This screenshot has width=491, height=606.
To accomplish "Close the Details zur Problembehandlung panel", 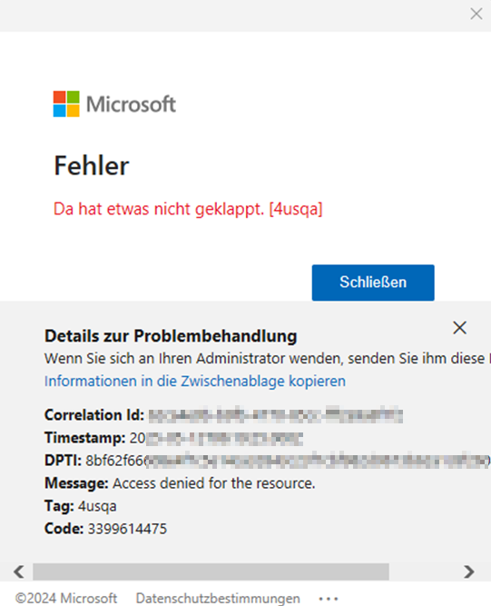I will 459,328.
